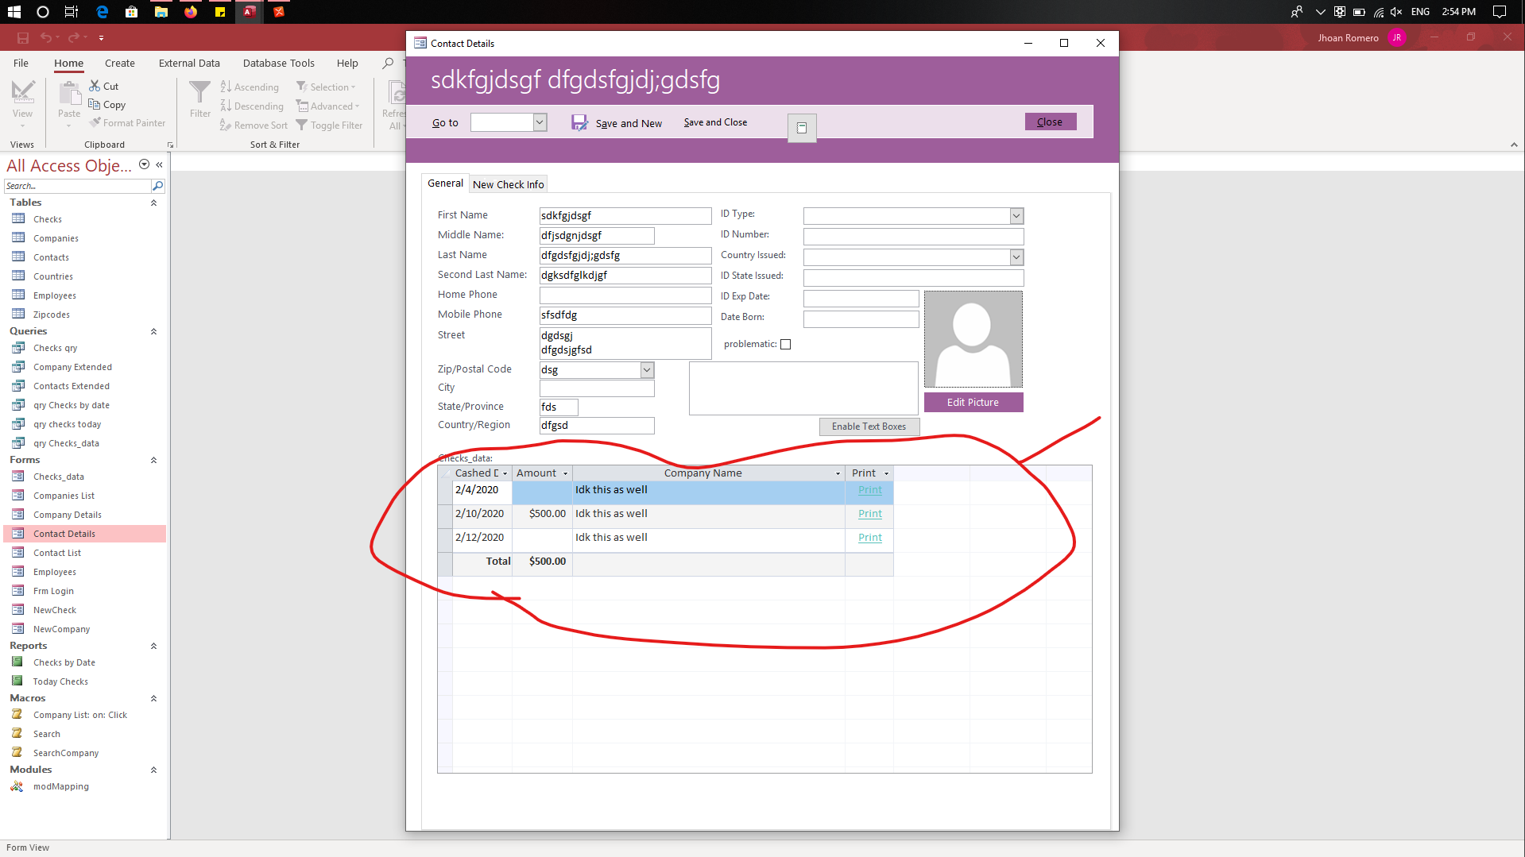
Task: Click the Filter funnel icon
Action: click(x=200, y=91)
